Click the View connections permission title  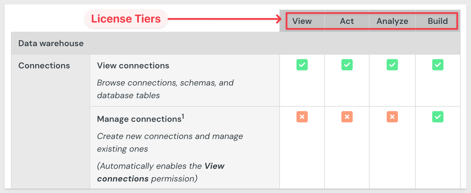(x=133, y=66)
